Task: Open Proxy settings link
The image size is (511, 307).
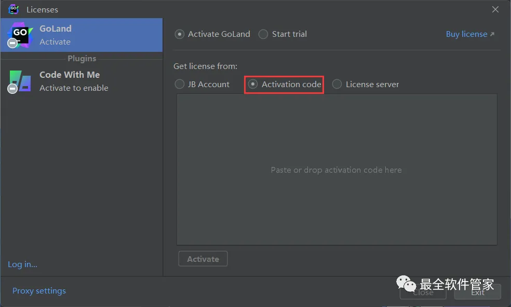Action: coord(39,291)
